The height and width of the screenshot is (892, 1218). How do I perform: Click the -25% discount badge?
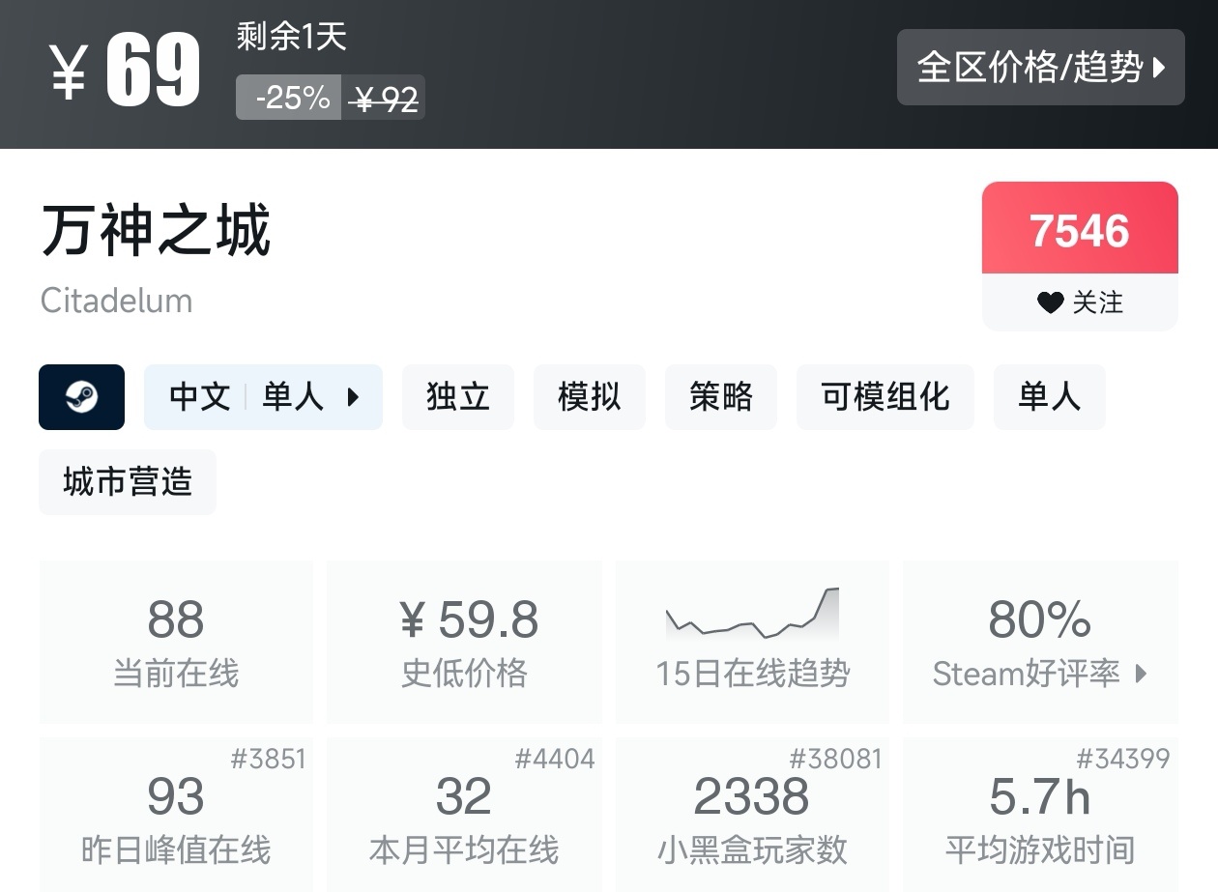click(x=290, y=98)
